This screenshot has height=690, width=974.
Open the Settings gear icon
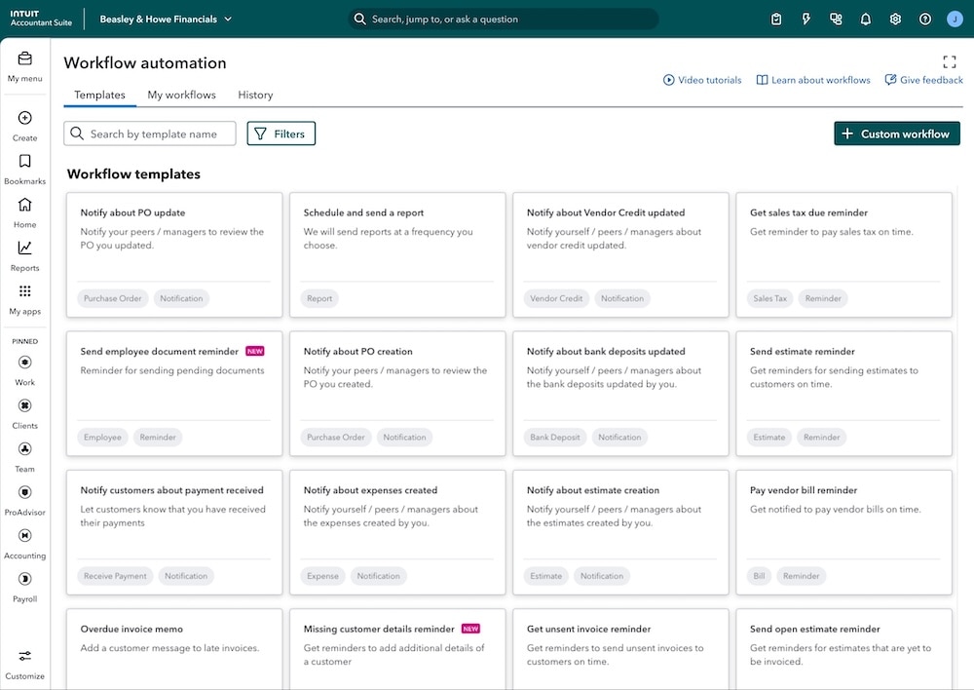point(895,19)
